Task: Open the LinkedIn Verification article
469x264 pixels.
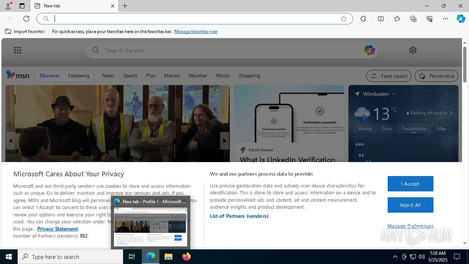Action: 288,159
